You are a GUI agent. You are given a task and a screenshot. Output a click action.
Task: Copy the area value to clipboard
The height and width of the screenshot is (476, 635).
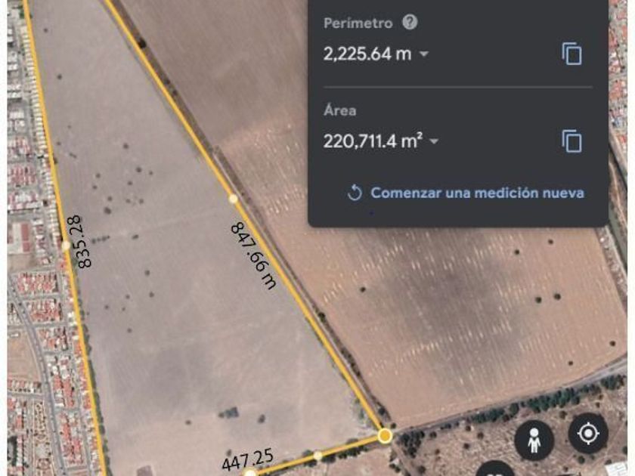[571, 141]
